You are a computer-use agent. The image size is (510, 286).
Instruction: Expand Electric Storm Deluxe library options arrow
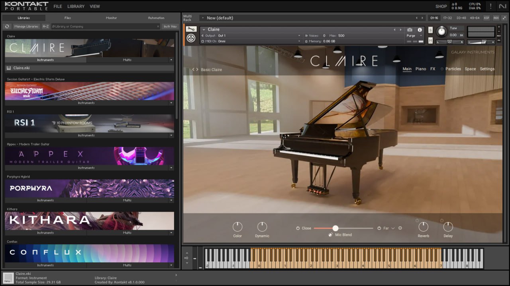pos(171,103)
